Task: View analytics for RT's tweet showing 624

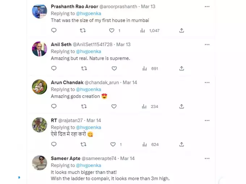Action: [x=150, y=144]
